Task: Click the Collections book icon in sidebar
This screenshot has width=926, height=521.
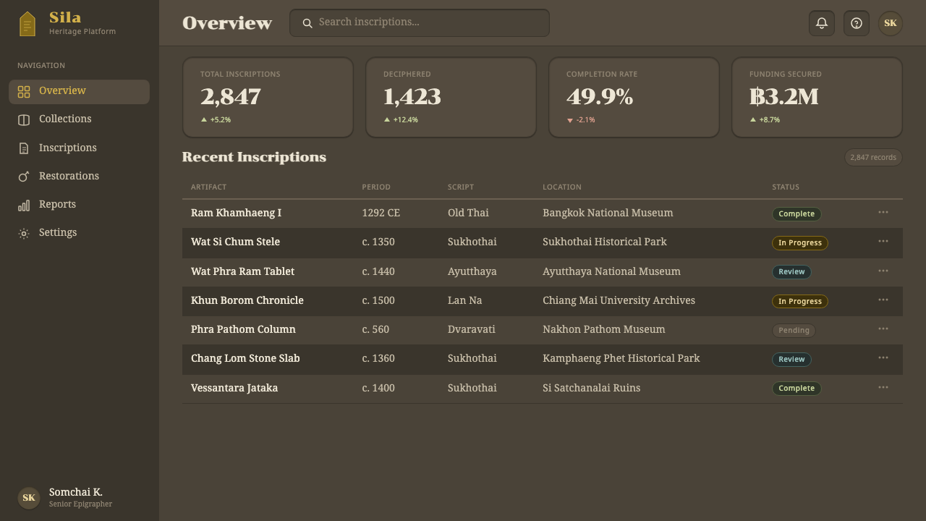Action: coord(24,119)
